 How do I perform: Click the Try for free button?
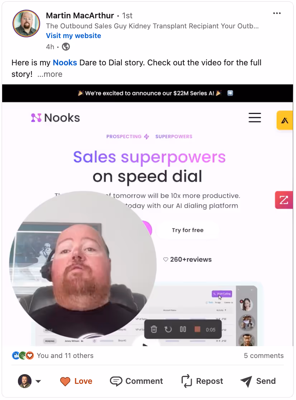(x=187, y=230)
